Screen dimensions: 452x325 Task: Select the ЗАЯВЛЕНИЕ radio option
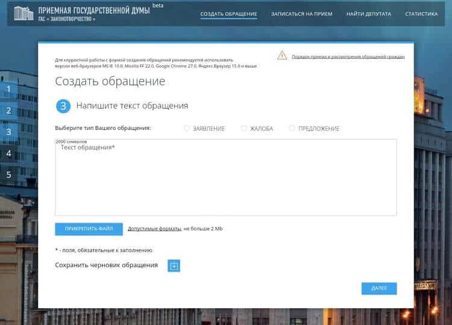187,128
